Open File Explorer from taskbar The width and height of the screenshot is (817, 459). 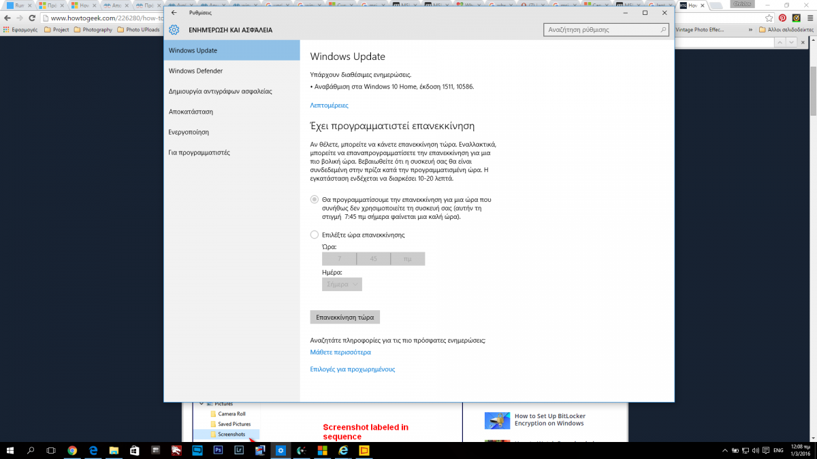pos(114,450)
